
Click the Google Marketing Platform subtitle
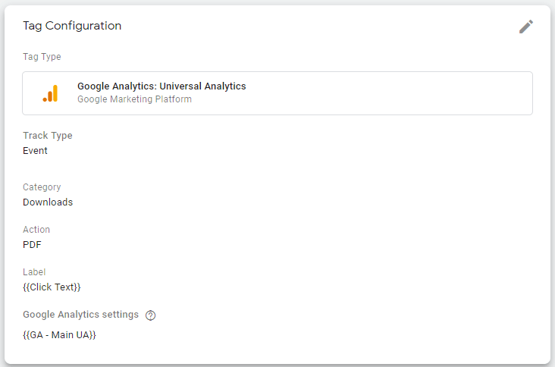(x=134, y=99)
